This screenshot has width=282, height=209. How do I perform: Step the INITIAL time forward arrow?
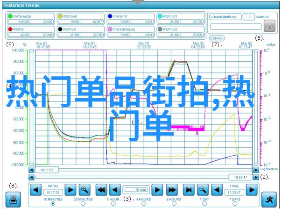(70, 189)
